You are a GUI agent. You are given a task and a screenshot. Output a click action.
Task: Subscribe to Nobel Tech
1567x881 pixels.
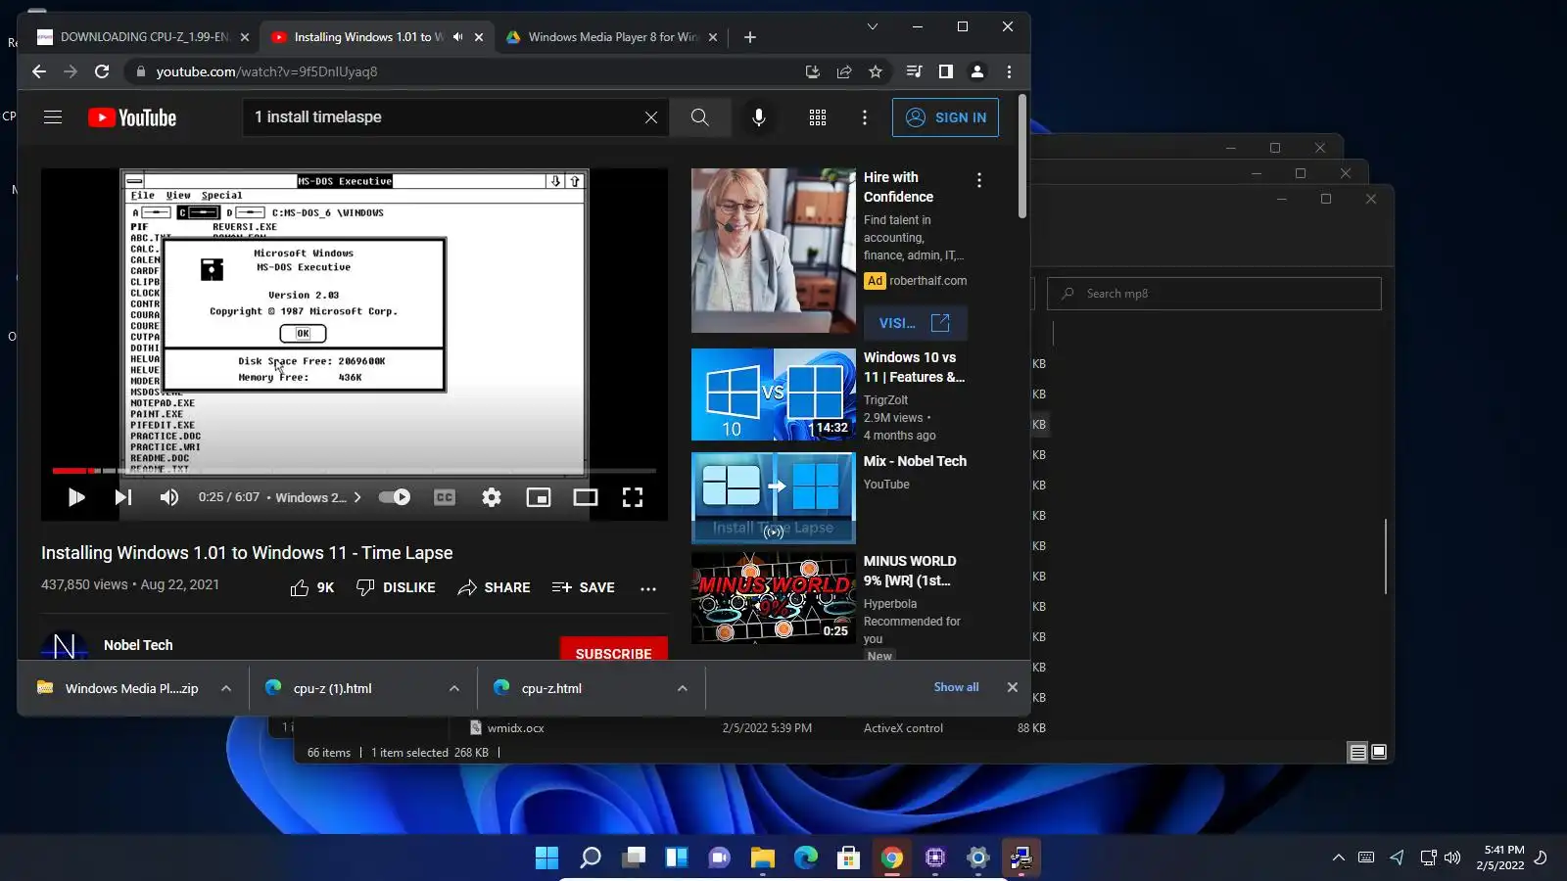coord(614,651)
